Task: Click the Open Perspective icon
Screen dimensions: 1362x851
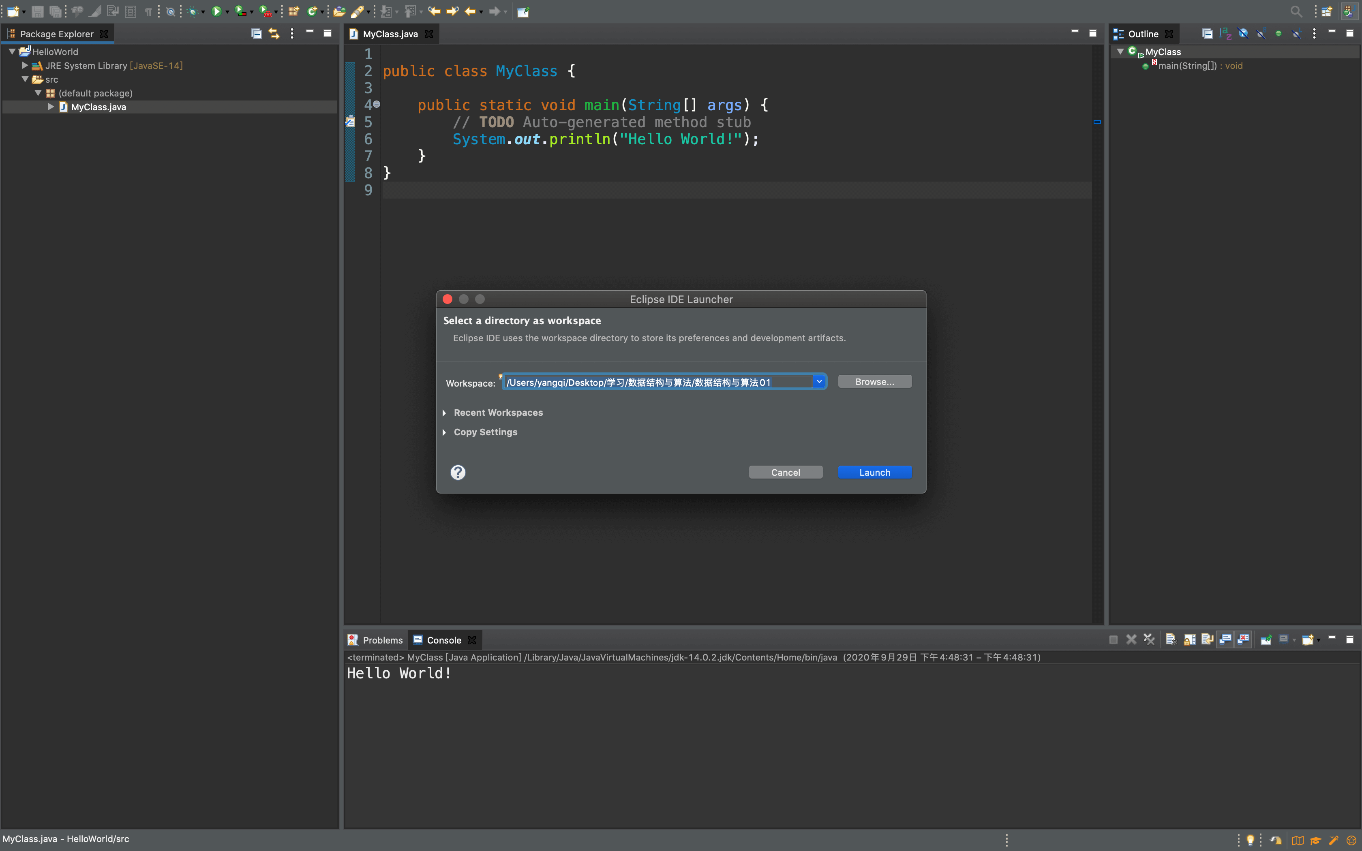Action: click(1327, 11)
